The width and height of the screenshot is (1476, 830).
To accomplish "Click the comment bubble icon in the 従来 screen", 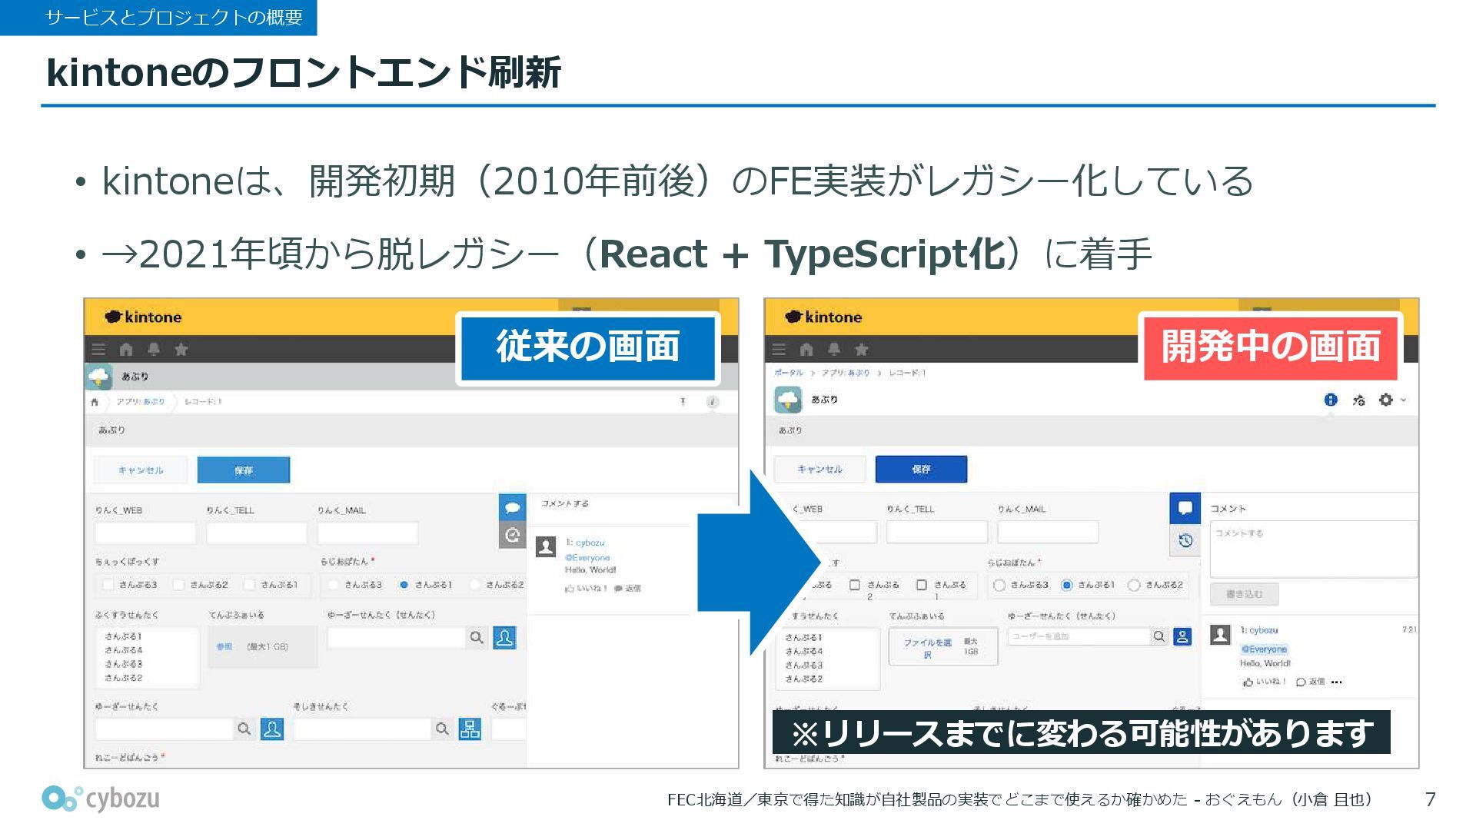I will [512, 507].
